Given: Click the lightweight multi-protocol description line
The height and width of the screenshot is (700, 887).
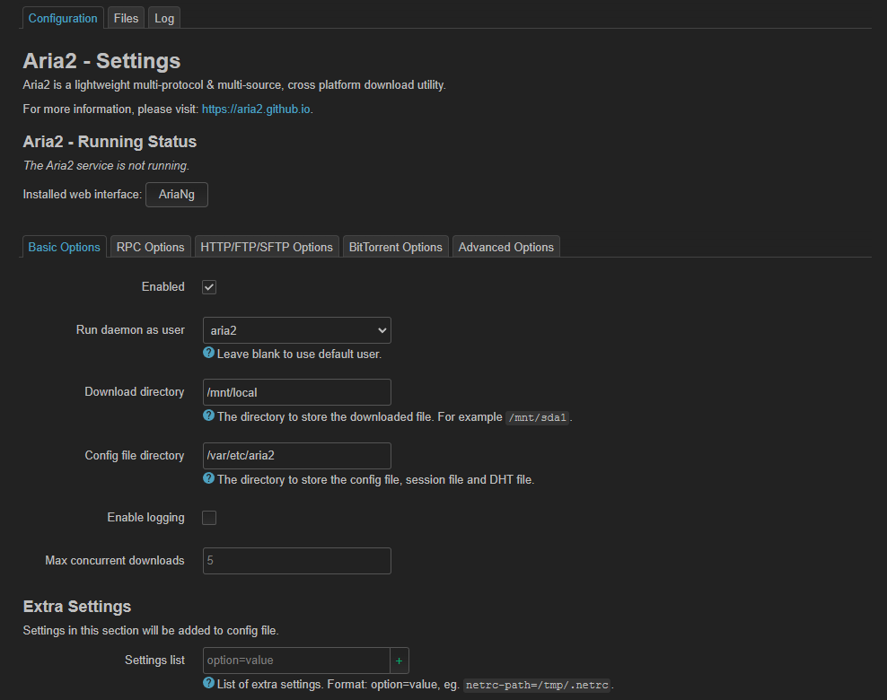Looking at the screenshot, I should point(234,85).
